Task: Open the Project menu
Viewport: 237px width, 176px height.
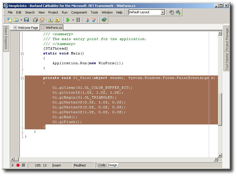Action: pyautogui.click(x=53, y=12)
